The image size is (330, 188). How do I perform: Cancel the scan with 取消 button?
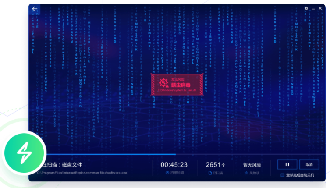click(x=309, y=164)
